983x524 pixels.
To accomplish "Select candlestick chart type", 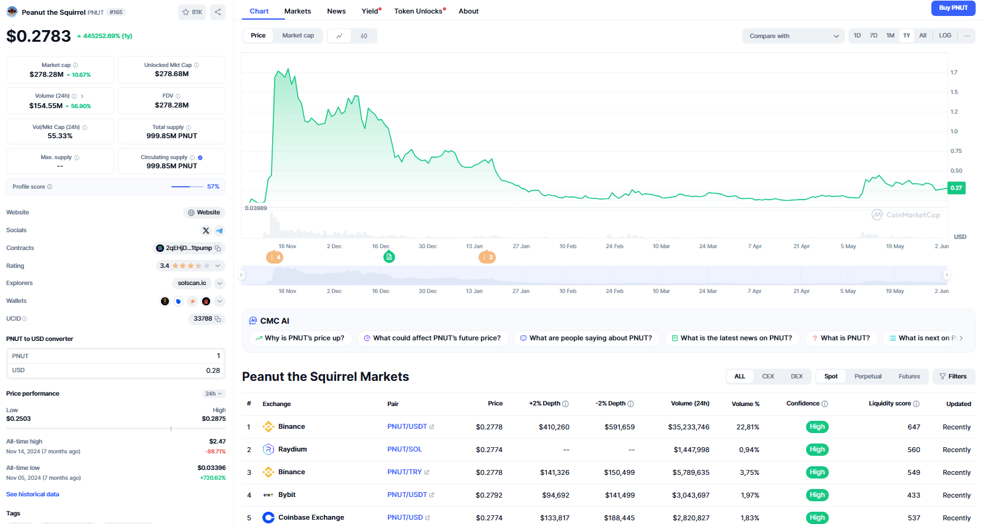I will pos(364,36).
